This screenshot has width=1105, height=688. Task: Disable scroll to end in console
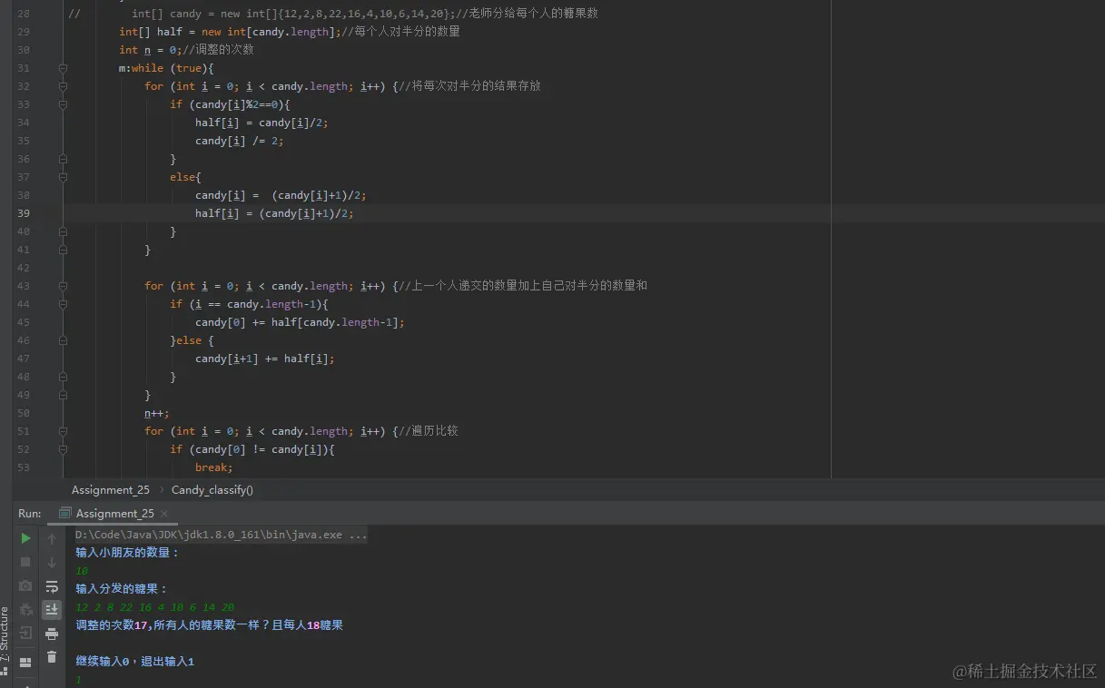(x=52, y=611)
